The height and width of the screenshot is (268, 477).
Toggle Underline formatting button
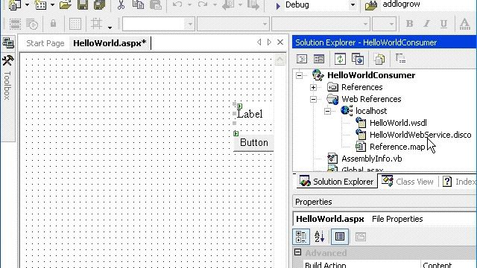point(444,23)
